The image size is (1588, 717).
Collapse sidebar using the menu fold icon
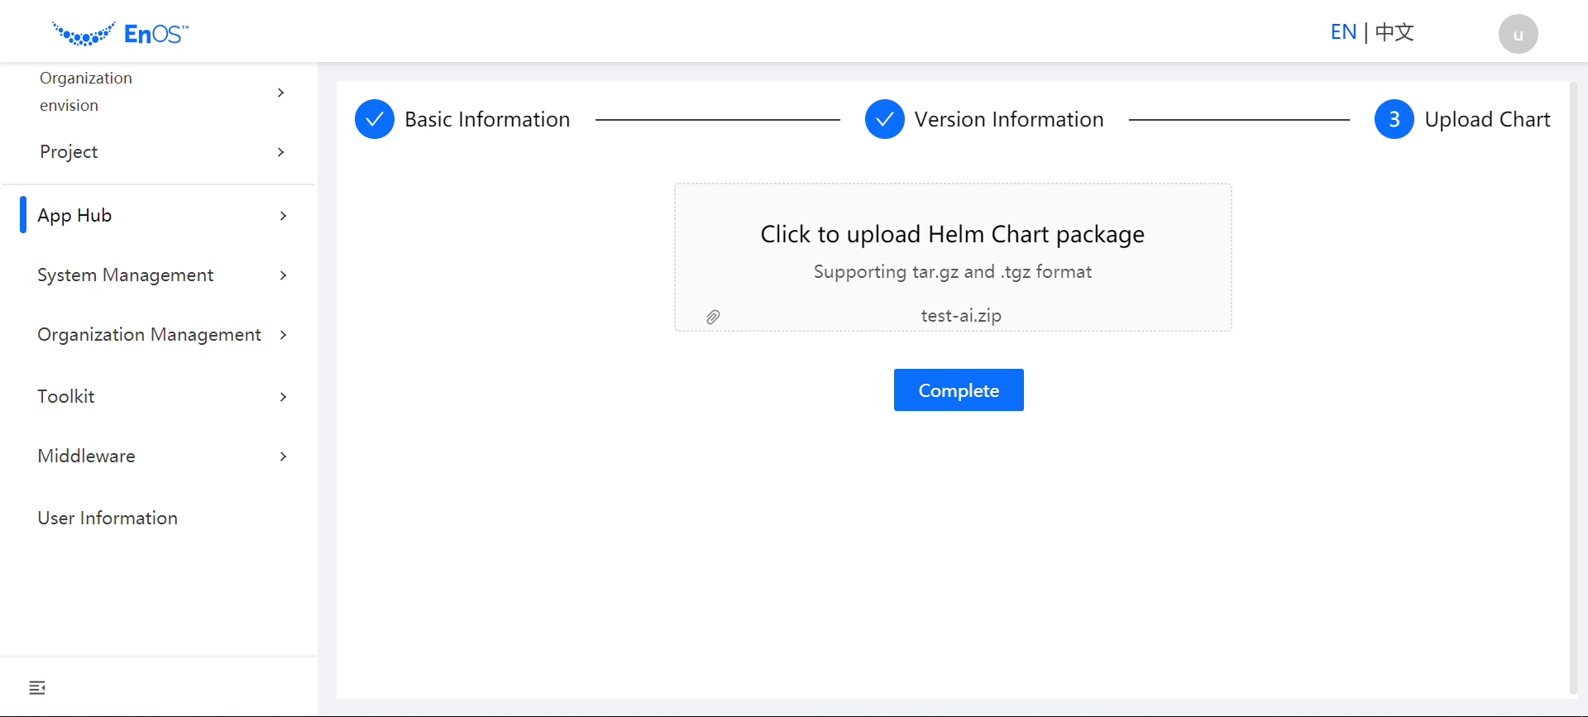37,687
